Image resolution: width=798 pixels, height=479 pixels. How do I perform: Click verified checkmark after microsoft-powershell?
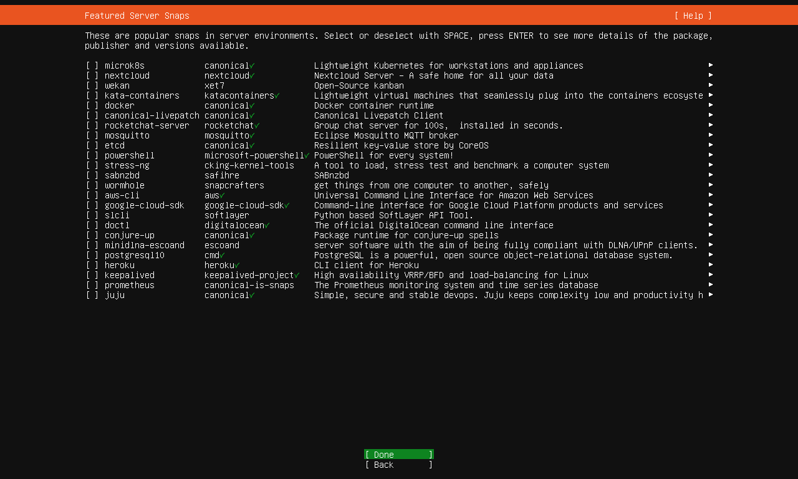(307, 155)
